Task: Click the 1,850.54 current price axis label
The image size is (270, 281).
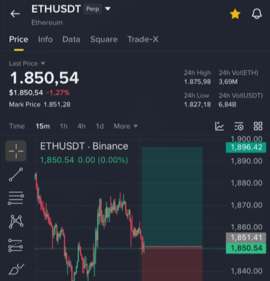Action: (246, 248)
